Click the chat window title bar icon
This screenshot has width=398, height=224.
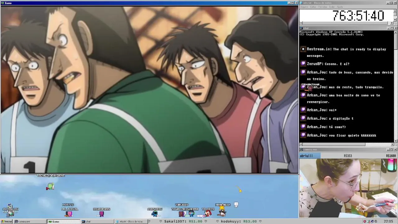coord(302,28)
